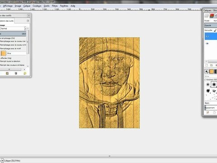The height and width of the screenshot is (163, 217).
Task: Click the embossed portrait image on canvas
Action: (109, 83)
